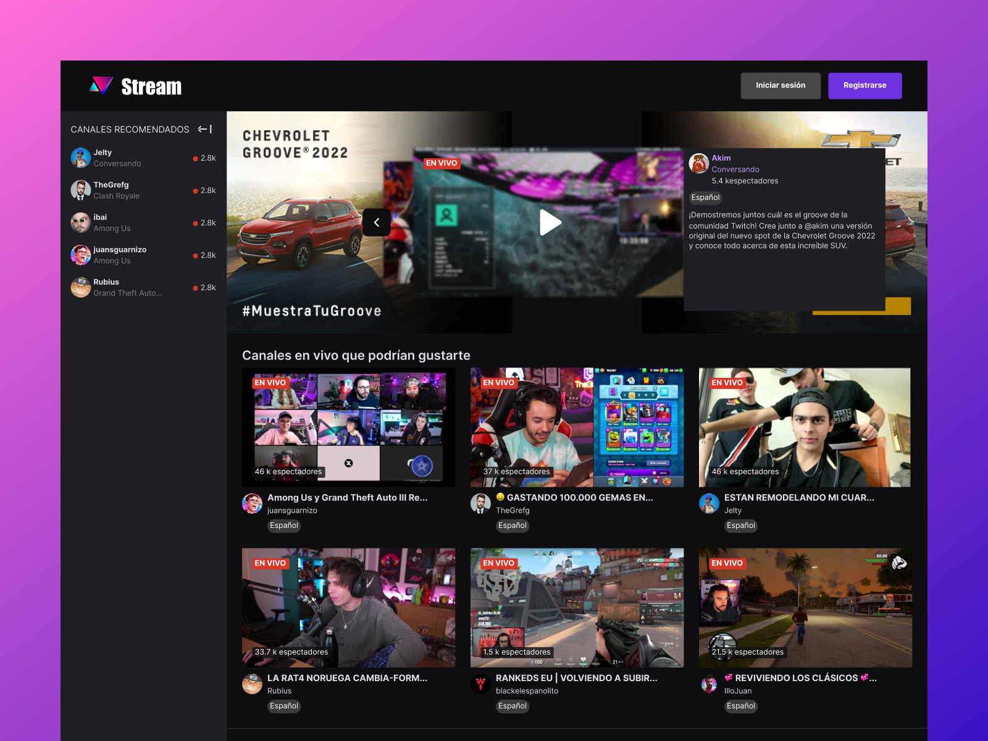The image size is (988, 741).
Task: Click ibai's avatar in recommended channels
Action: [x=80, y=222]
